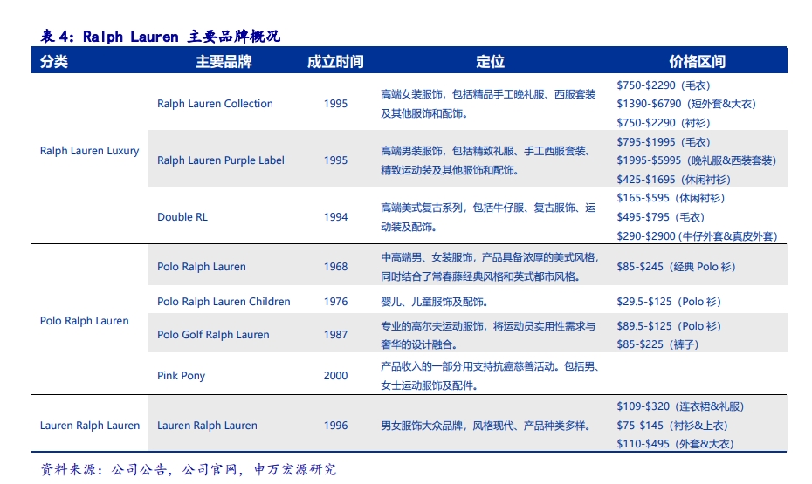812x484 pixels.
Task: Click the '$29.5-$125（Polo 衫）' price entry
Action: pos(669,302)
